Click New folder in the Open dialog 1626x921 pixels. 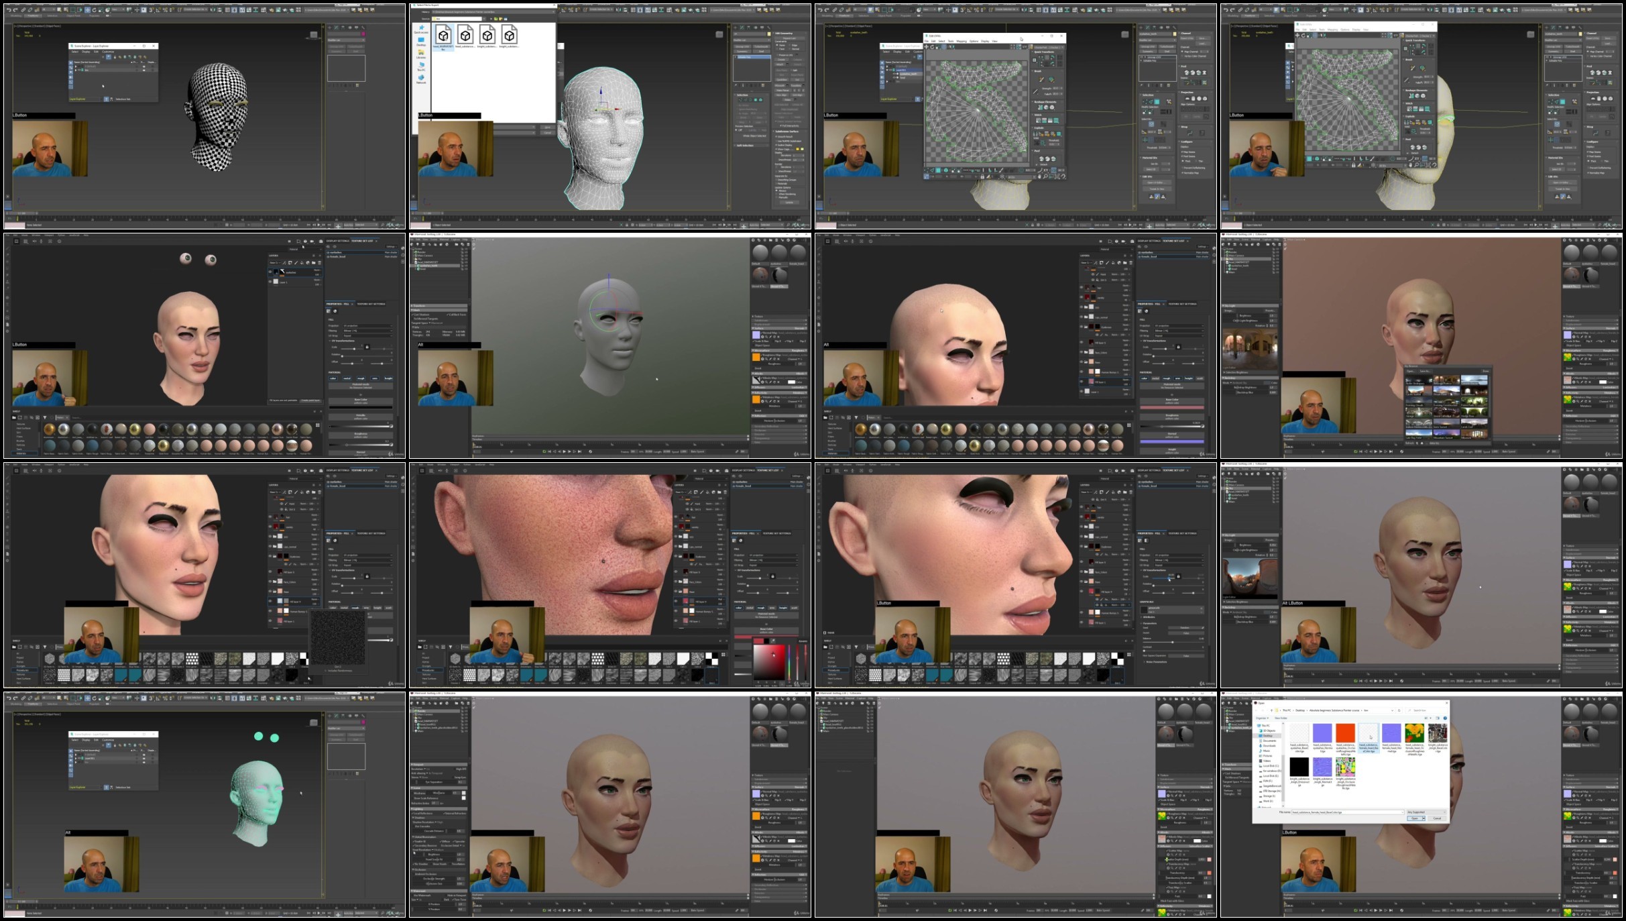coord(1281,718)
